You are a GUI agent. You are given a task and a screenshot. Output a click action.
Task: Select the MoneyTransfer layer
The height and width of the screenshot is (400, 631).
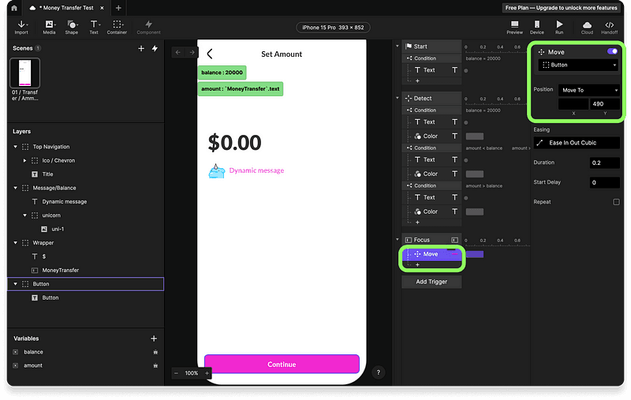(86, 270)
